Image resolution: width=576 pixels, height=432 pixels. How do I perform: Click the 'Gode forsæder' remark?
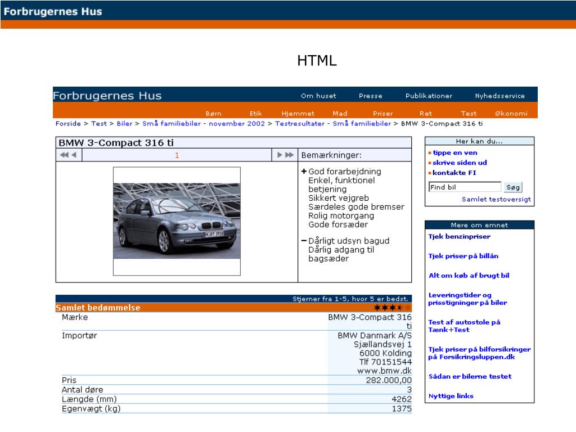(x=338, y=224)
